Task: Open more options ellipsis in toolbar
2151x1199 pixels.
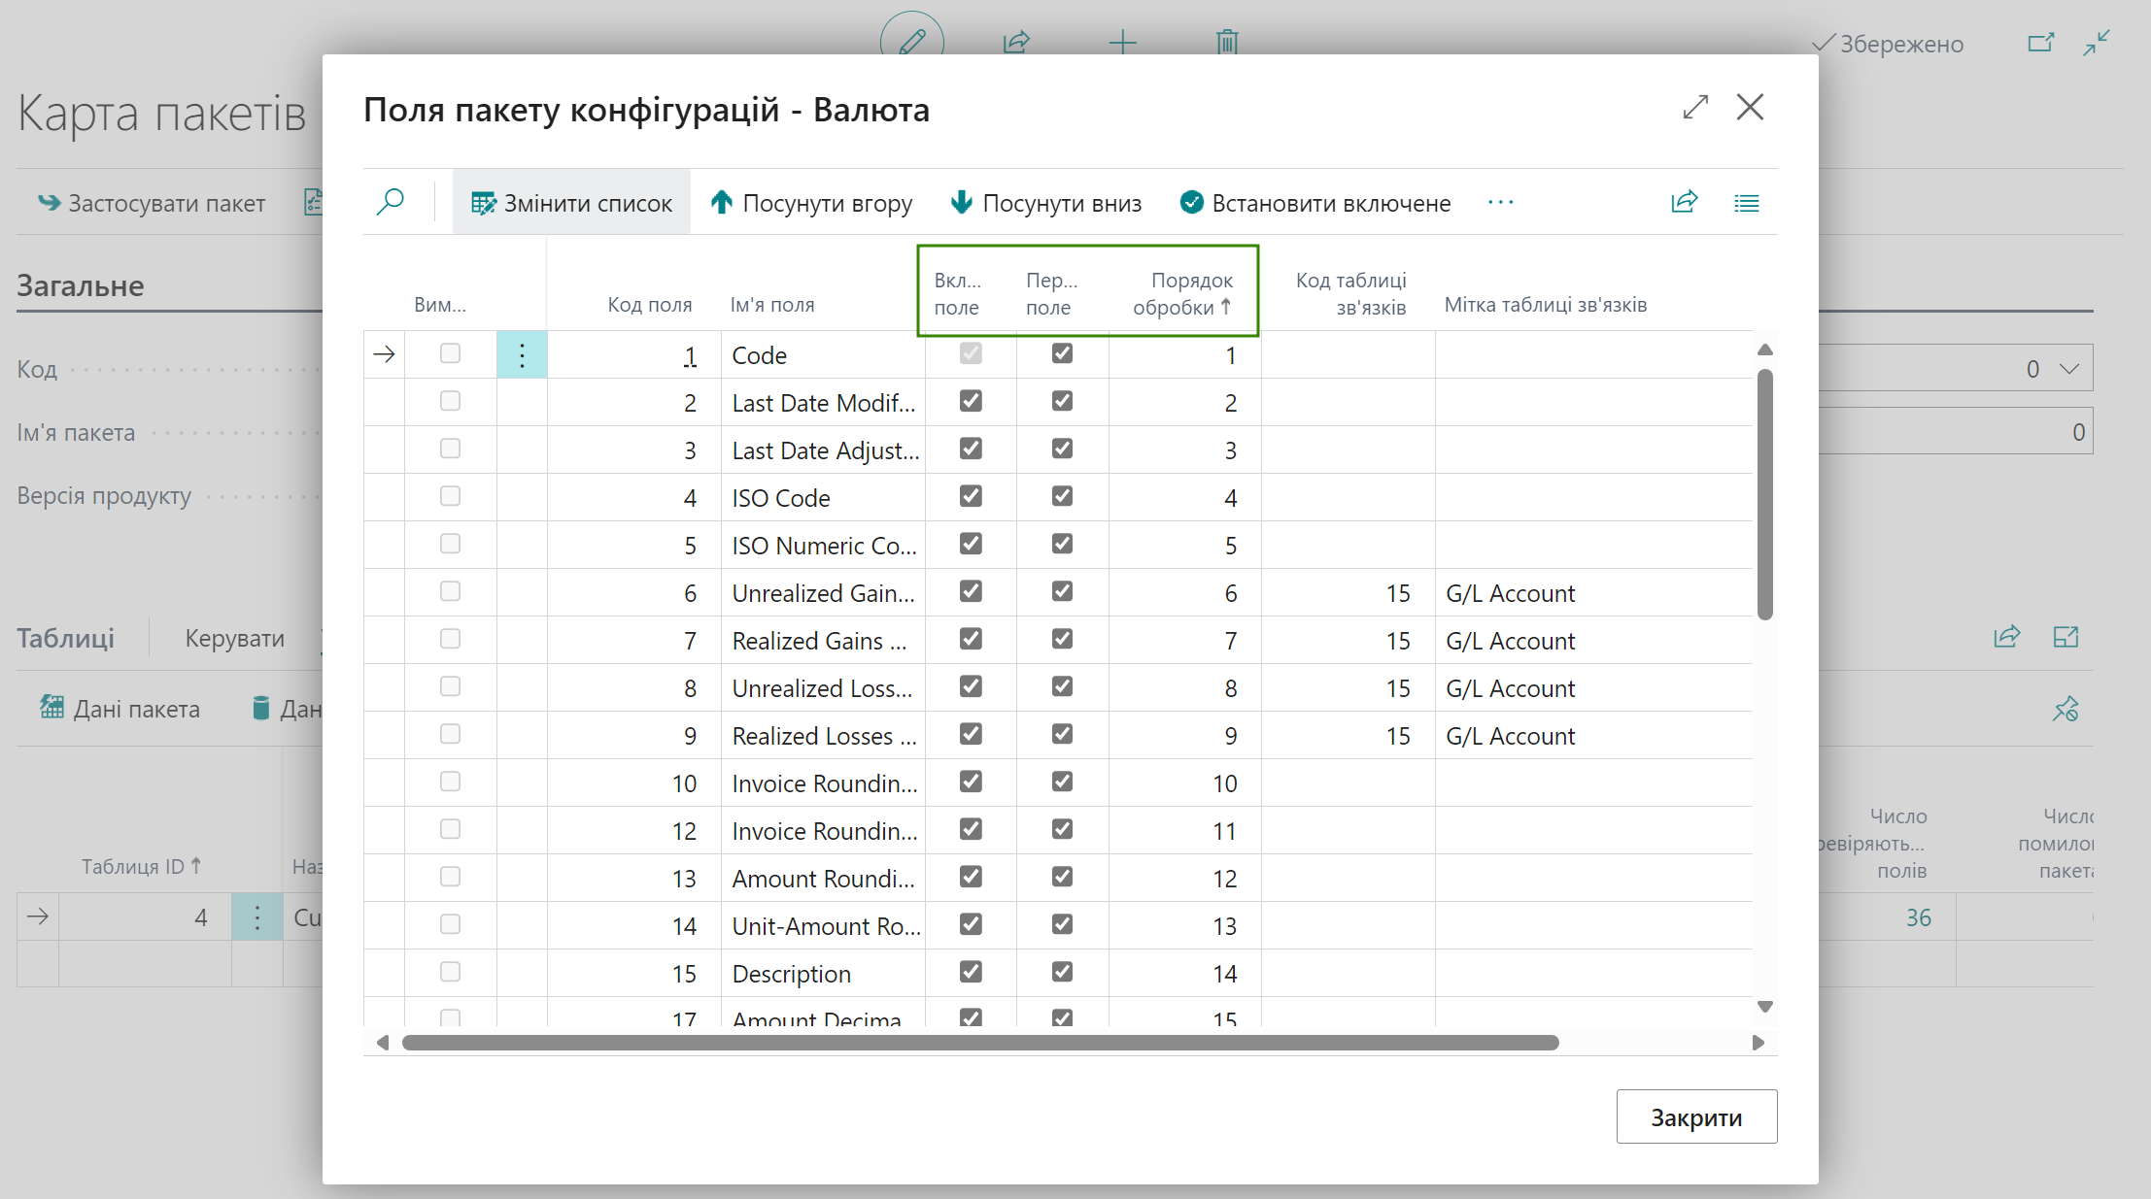Action: coord(1500,202)
